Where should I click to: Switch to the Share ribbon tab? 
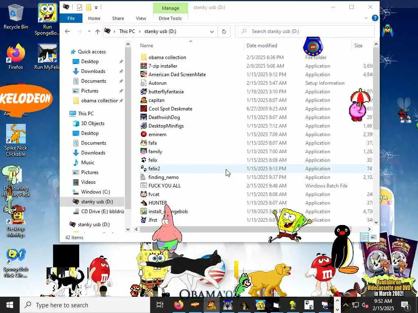[x=118, y=18]
